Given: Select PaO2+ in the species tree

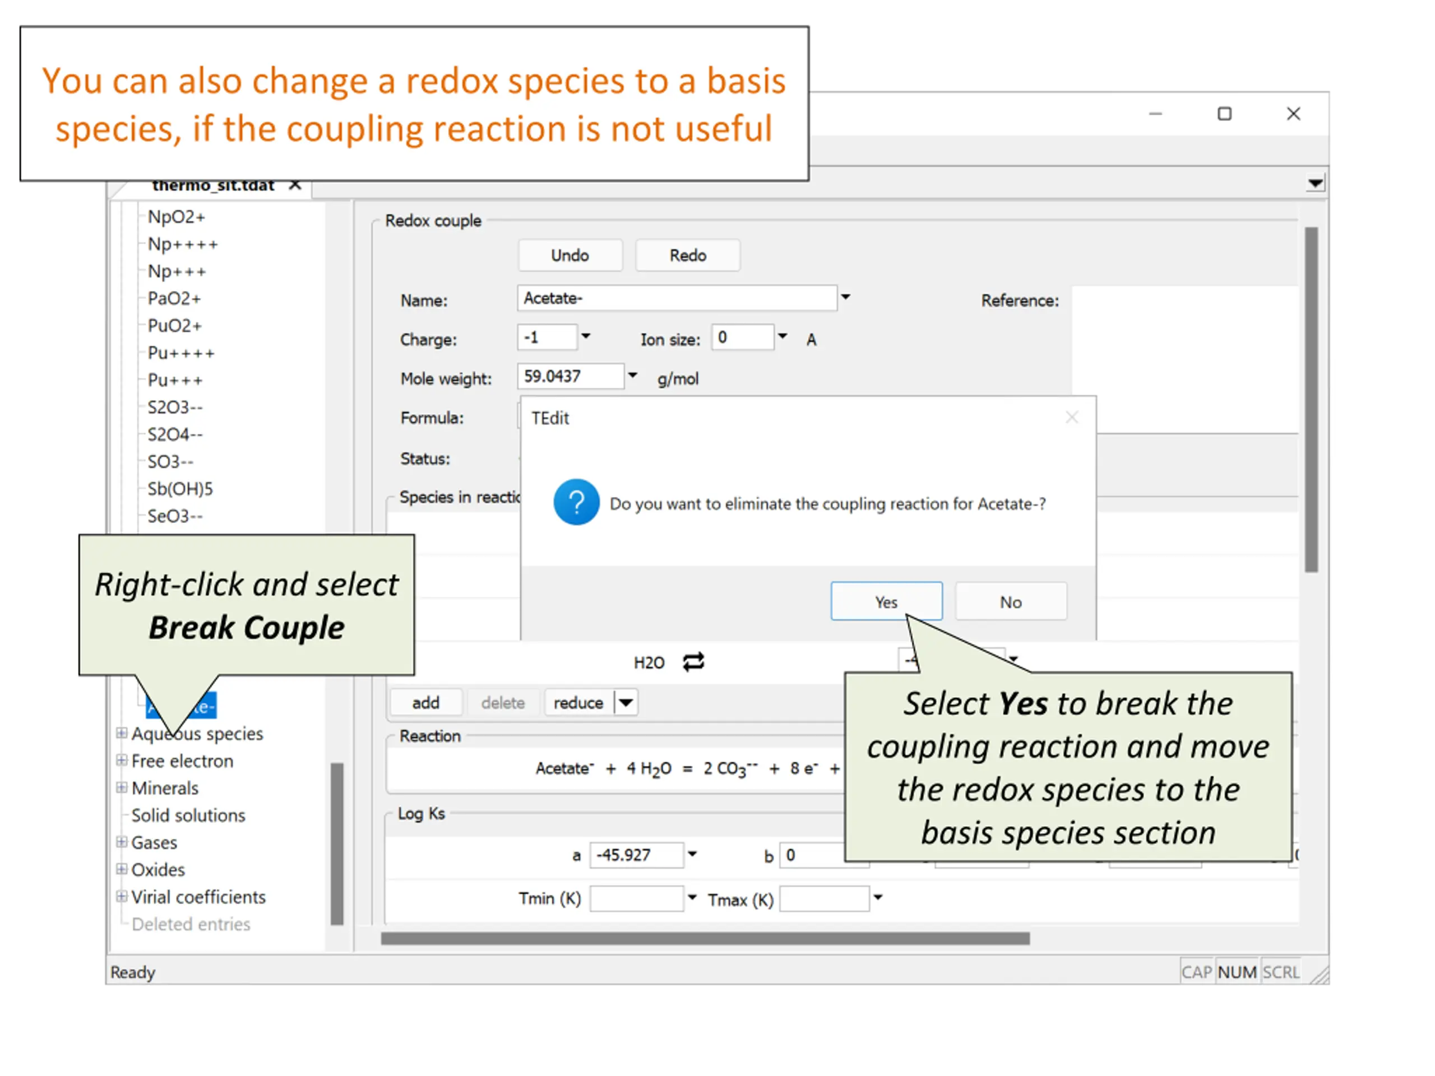Looking at the screenshot, I should point(174,298).
